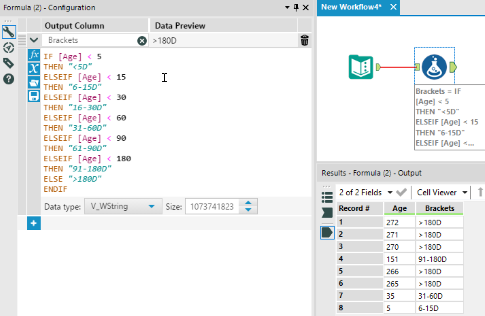This screenshot has height=316, width=485.
Task: Click the Help question mark icon
Action: [x=9, y=79]
